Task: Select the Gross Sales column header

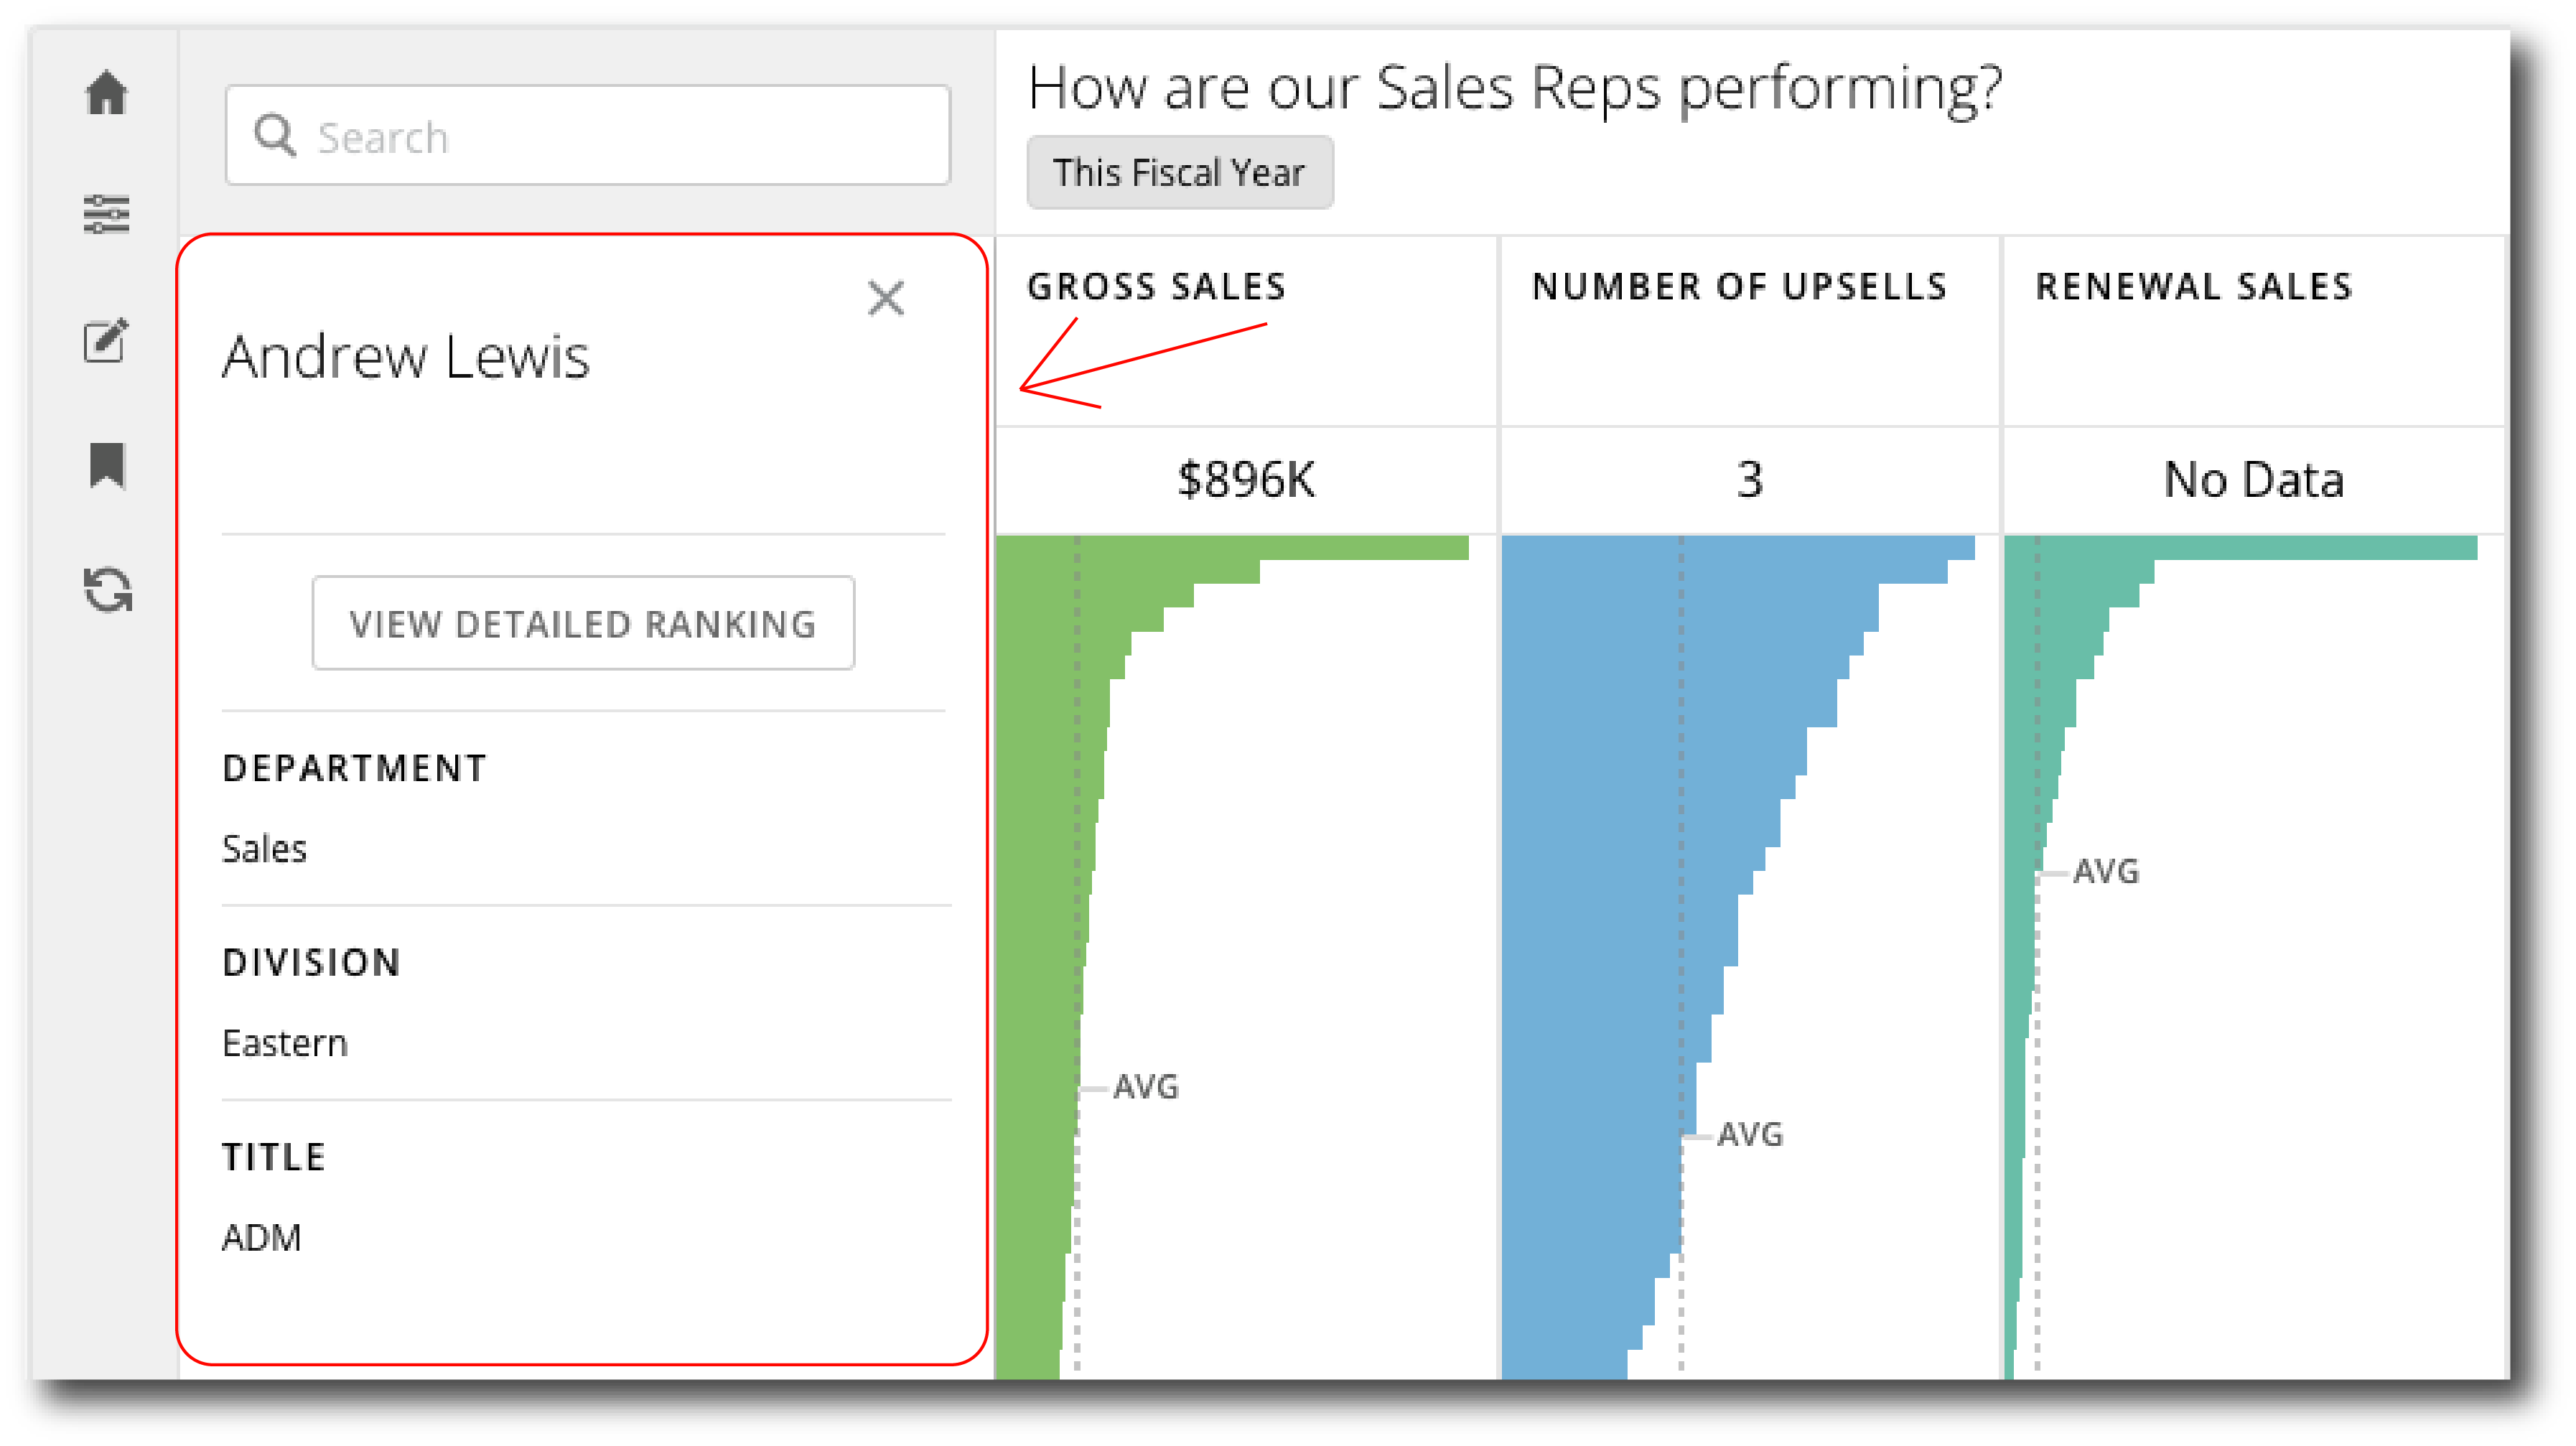Action: click(1157, 287)
